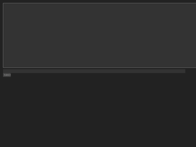
Task: Select the big empty output panel
Action: pyautogui.click(x=99, y=35)
